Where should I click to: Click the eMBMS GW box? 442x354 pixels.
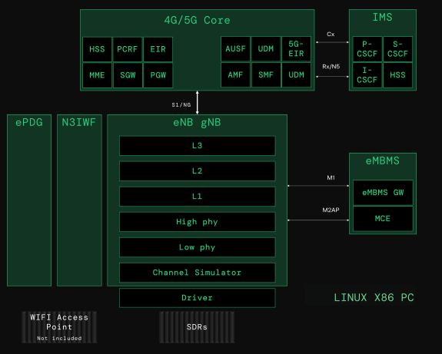[383, 192]
